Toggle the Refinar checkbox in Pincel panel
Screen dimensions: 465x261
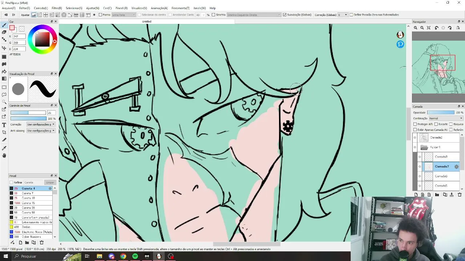11,182
